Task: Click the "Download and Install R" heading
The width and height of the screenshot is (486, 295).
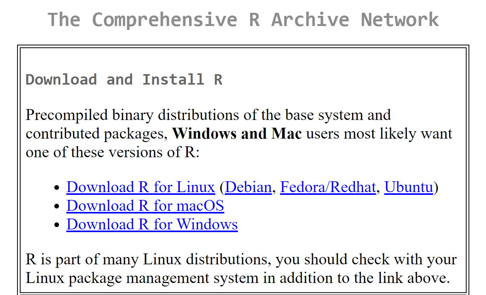Action: pos(124,80)
